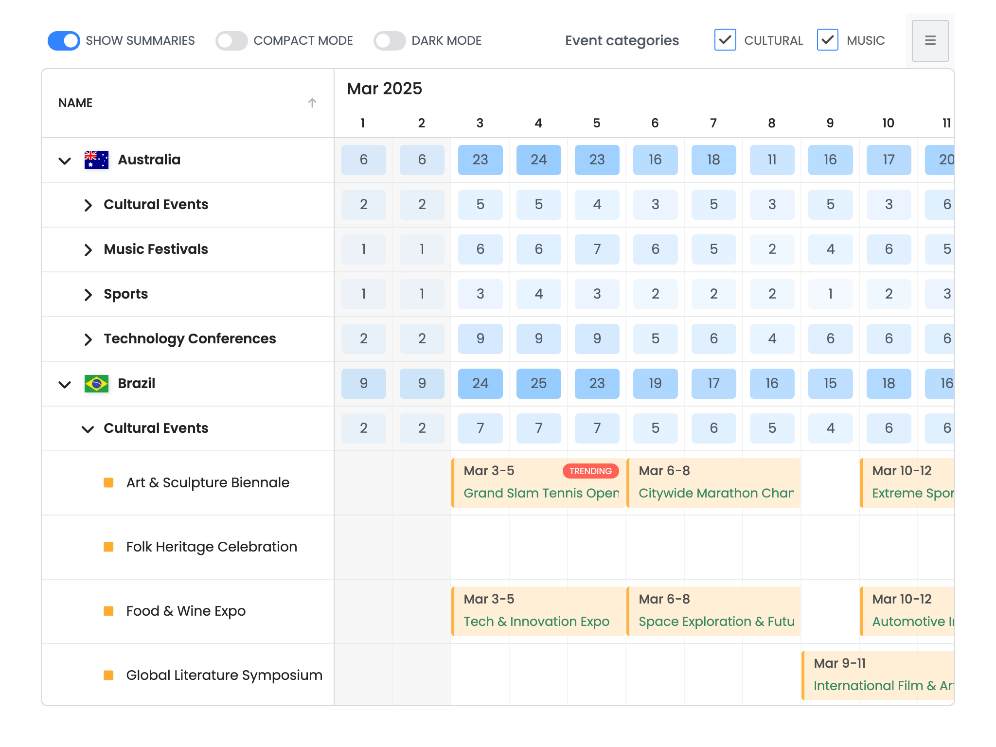Click the Australia flag icon
Viewport: 996px width, 747px height.
point(96,160)
